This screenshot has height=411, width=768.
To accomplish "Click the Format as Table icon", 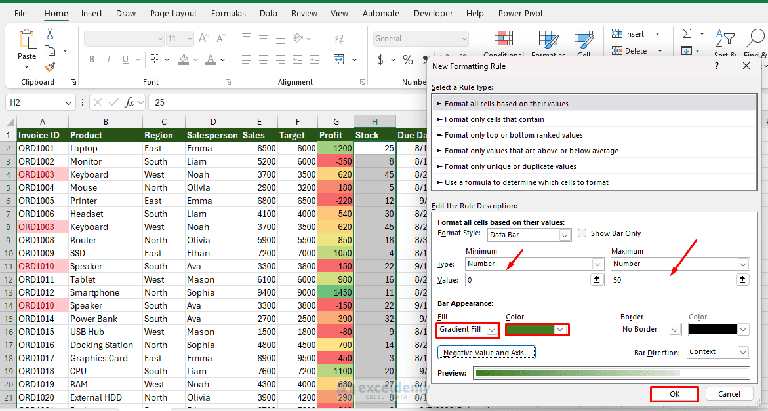I will [x=548, y=38].
